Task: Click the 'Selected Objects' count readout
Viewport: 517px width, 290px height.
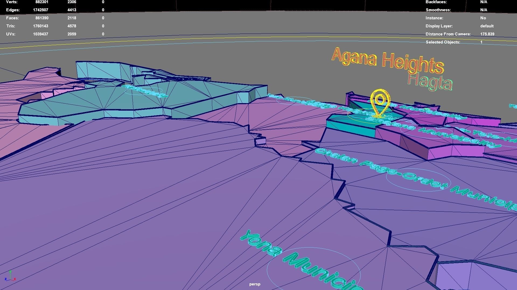Action: click(481, 42)
